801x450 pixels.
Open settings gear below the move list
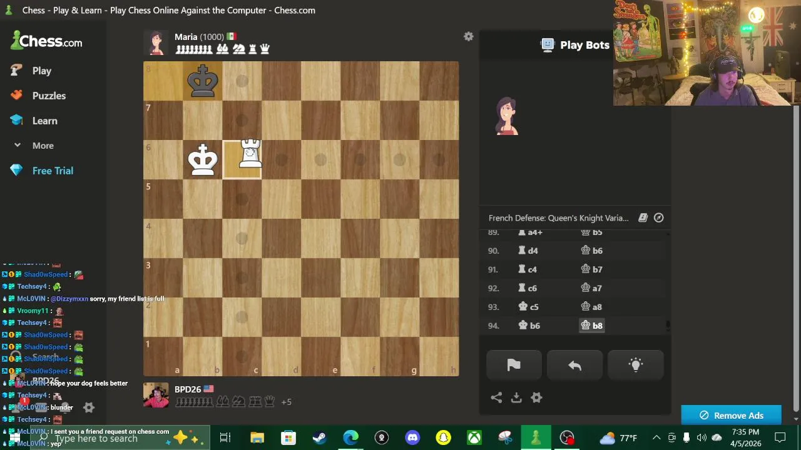click(536, 397)
